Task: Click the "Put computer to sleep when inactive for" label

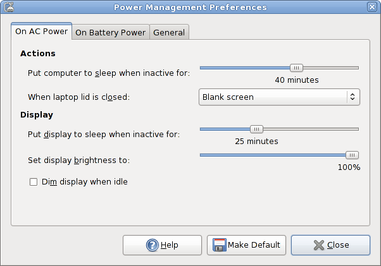Action: [108, 73]
